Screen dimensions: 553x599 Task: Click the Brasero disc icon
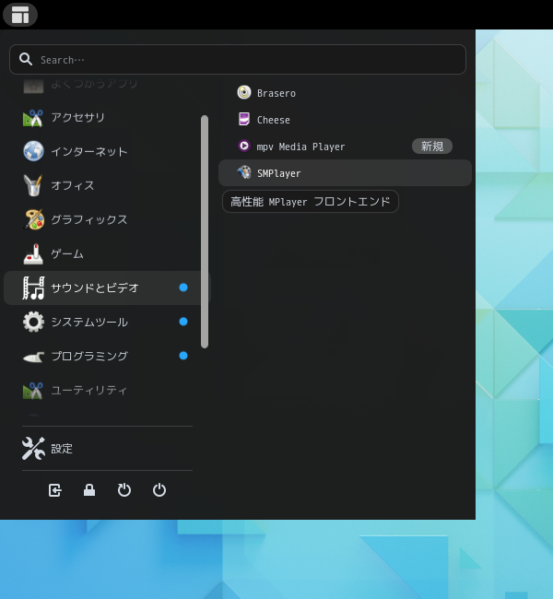click(x=244, y=92)
